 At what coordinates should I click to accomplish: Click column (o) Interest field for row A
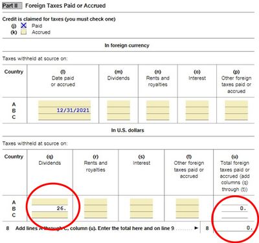click(197, 104)
